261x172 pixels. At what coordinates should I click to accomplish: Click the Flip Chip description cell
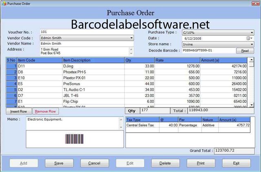(x=93, y=101)
